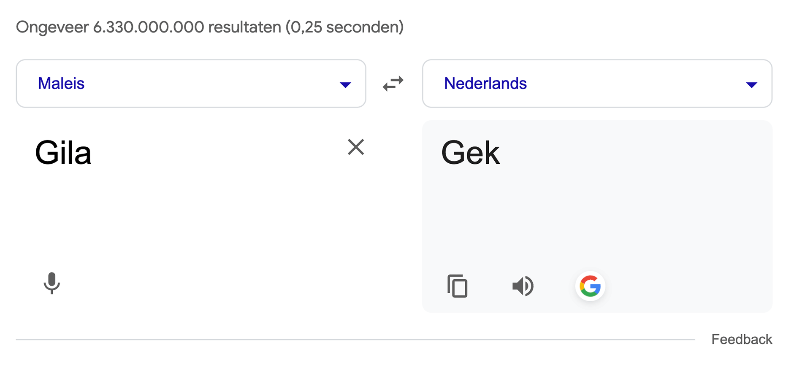Click the Feedback link
The width and height of the screenshot is (802, 392).
coord(742,339)
